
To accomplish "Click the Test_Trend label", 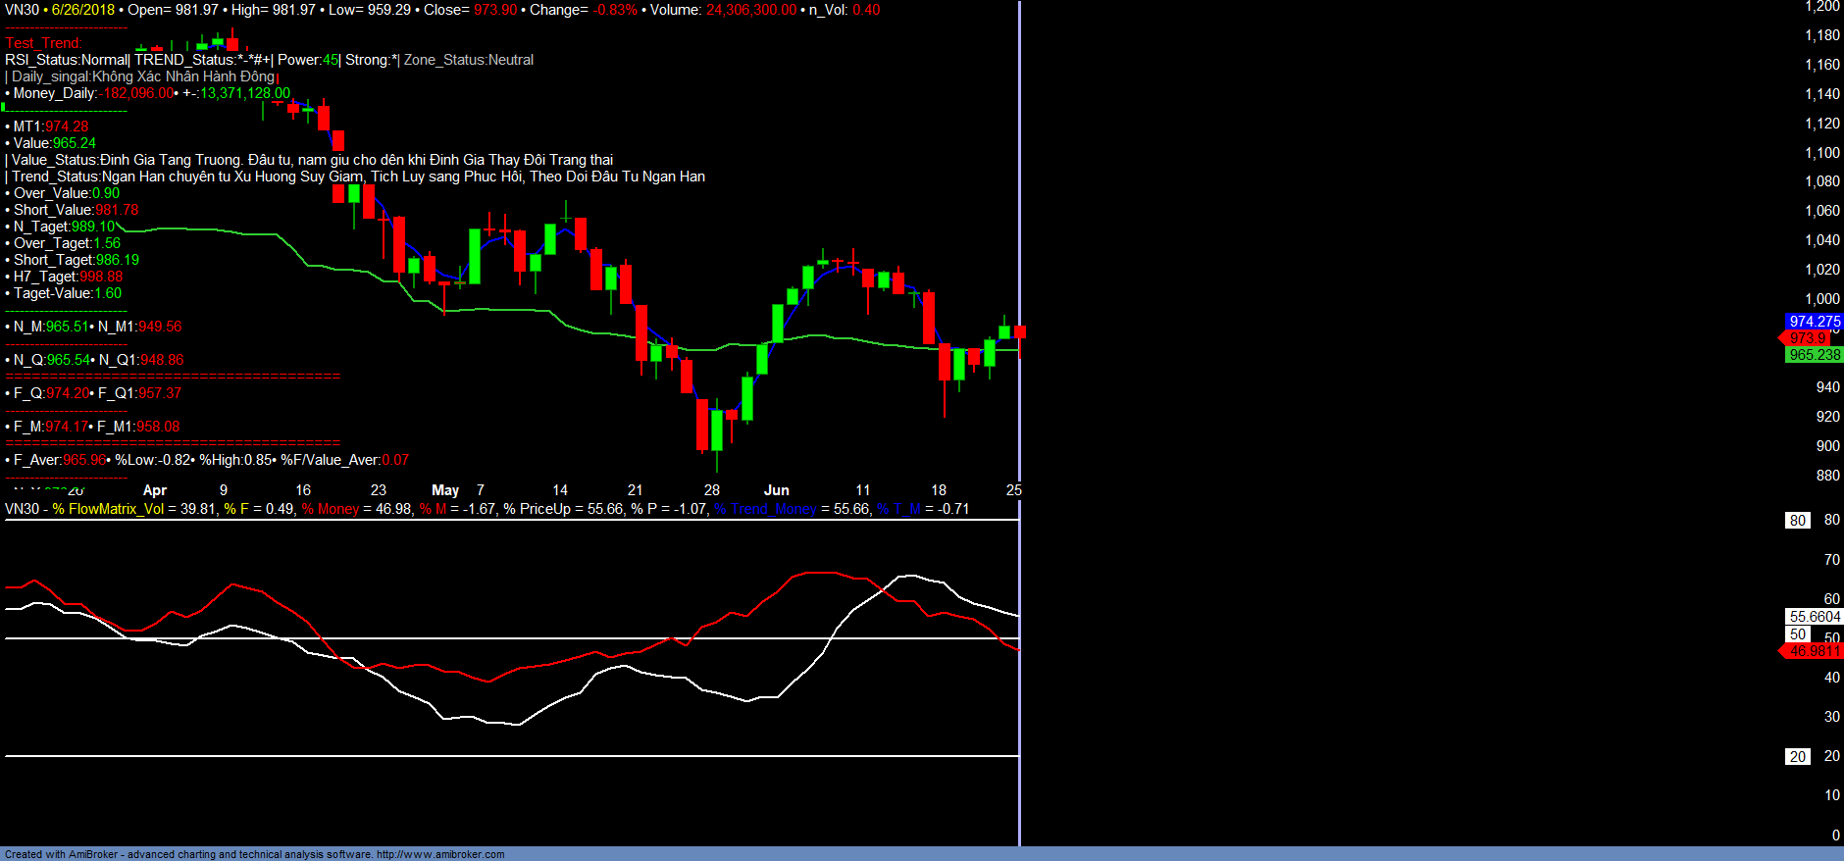I will 43,43.
